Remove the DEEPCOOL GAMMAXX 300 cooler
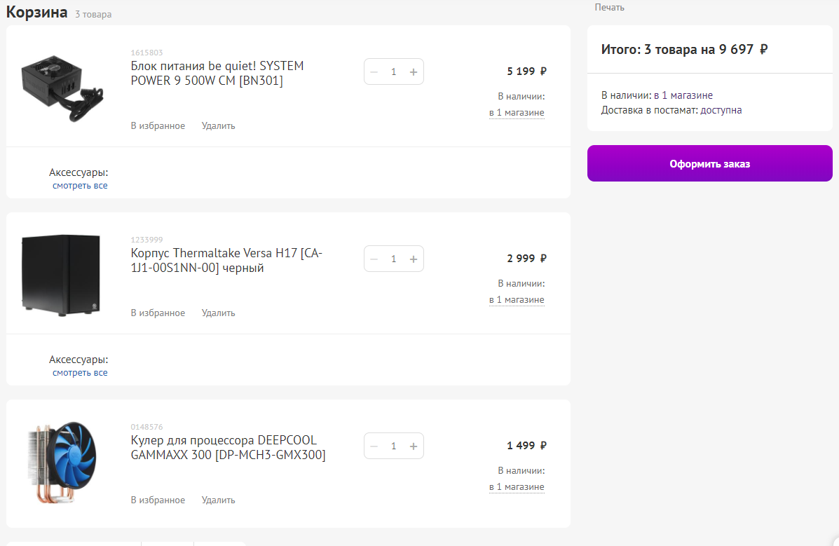 (x=219, y=500)
